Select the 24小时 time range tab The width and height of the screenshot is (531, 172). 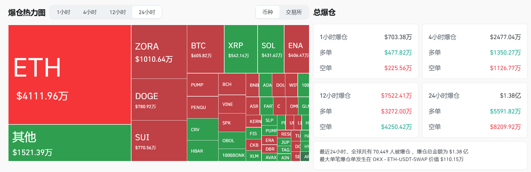click(x=147, y=12)
